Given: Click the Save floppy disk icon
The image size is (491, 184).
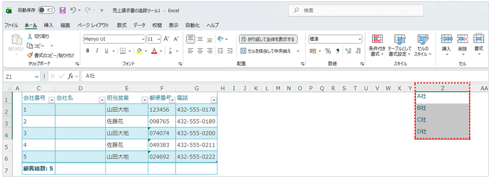Looking at the screenshot, I should (x=63, y=10).
